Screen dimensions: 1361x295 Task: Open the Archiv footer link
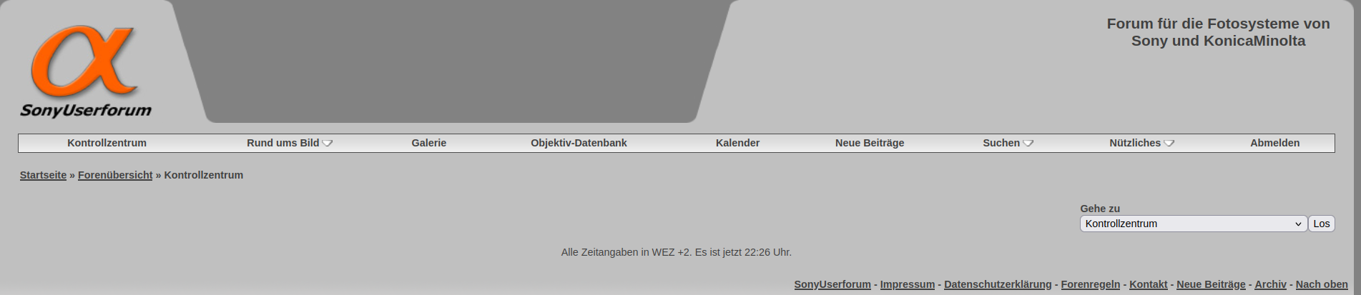[1270, 284]
